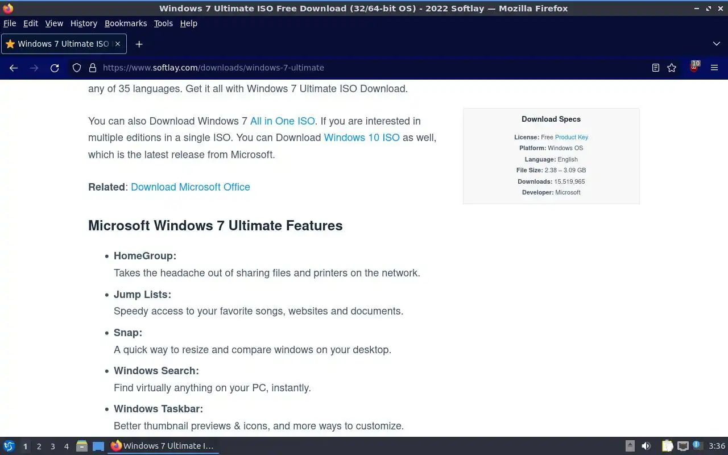Viewport: 728px width, 455px height.
Task: Show site security padlock info
Action: pyautogui.click(x=93, y=68)
